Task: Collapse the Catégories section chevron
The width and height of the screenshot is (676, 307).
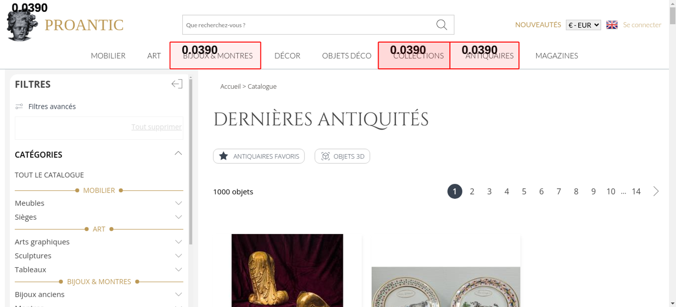Action: (x=178, y=153)
